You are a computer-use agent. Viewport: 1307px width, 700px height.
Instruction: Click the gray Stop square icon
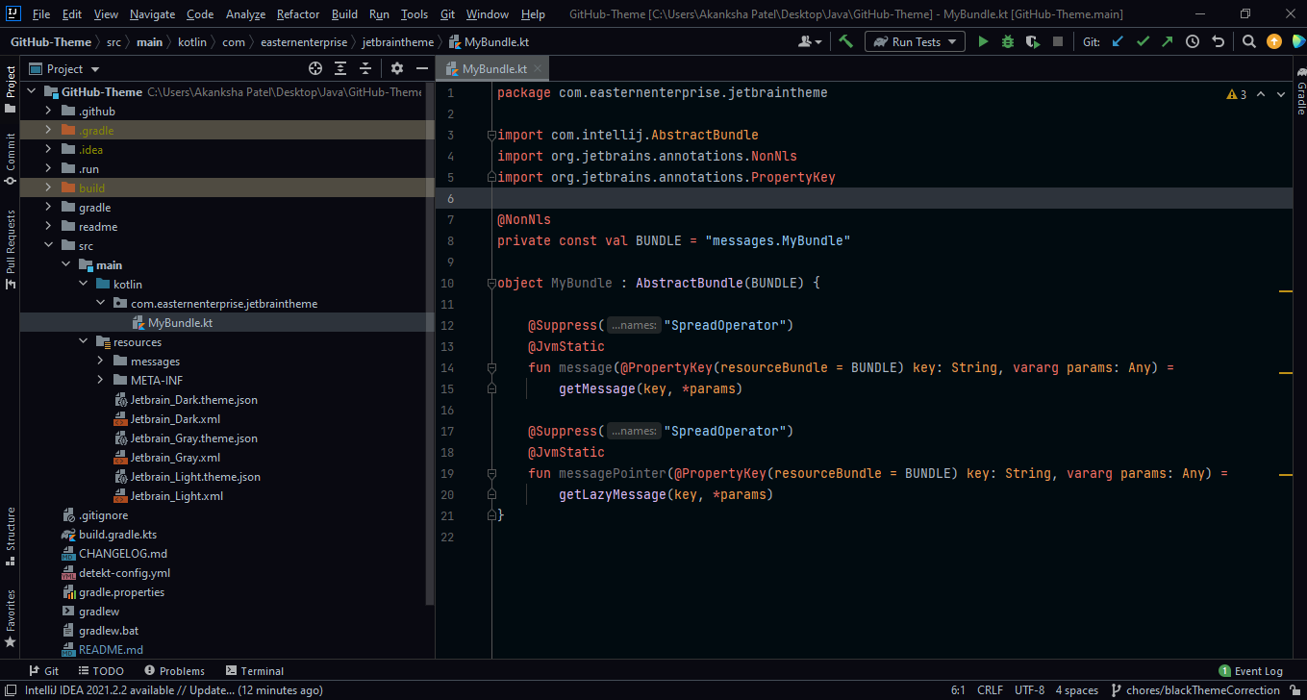click(1058, 41)
